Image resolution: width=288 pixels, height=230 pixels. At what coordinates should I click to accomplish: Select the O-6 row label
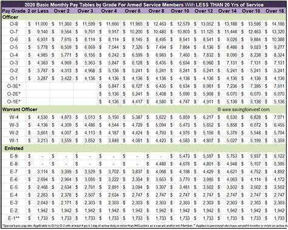click(x=14, y=40)
